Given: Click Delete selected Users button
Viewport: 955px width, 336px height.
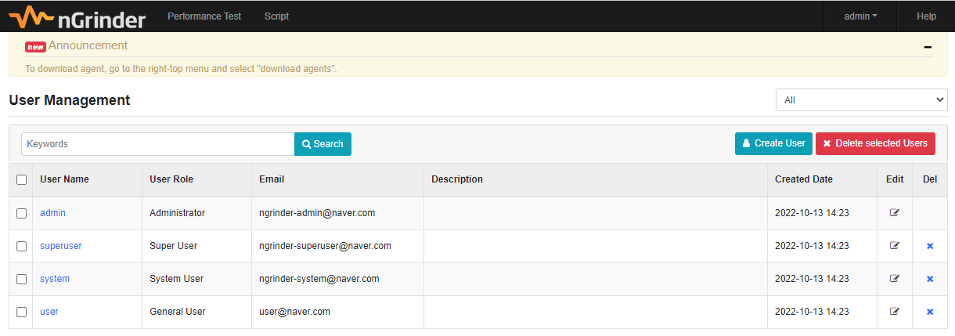Looking at the screenshot, I should 875,143.
